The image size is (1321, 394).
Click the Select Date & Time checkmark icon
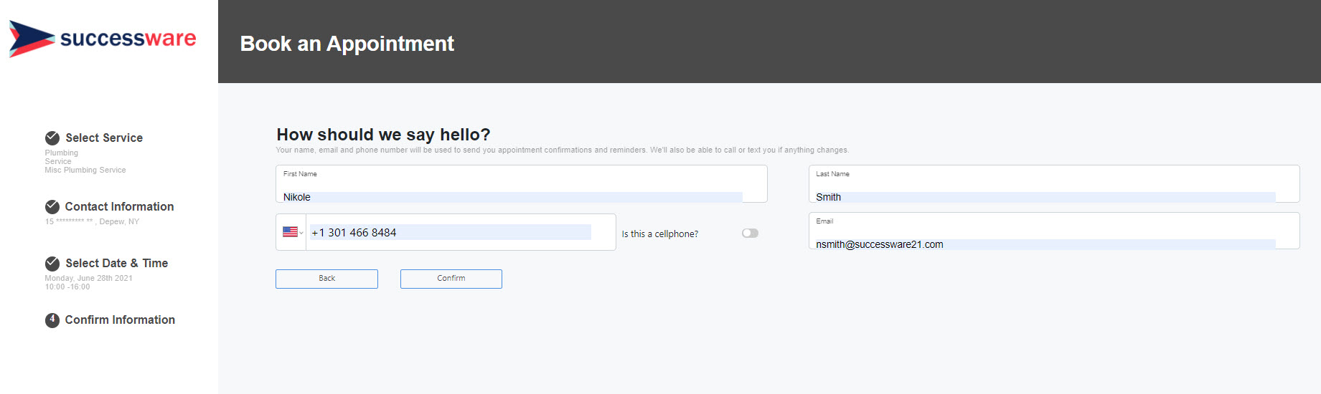pyautogui.click(x=52, y=264)
